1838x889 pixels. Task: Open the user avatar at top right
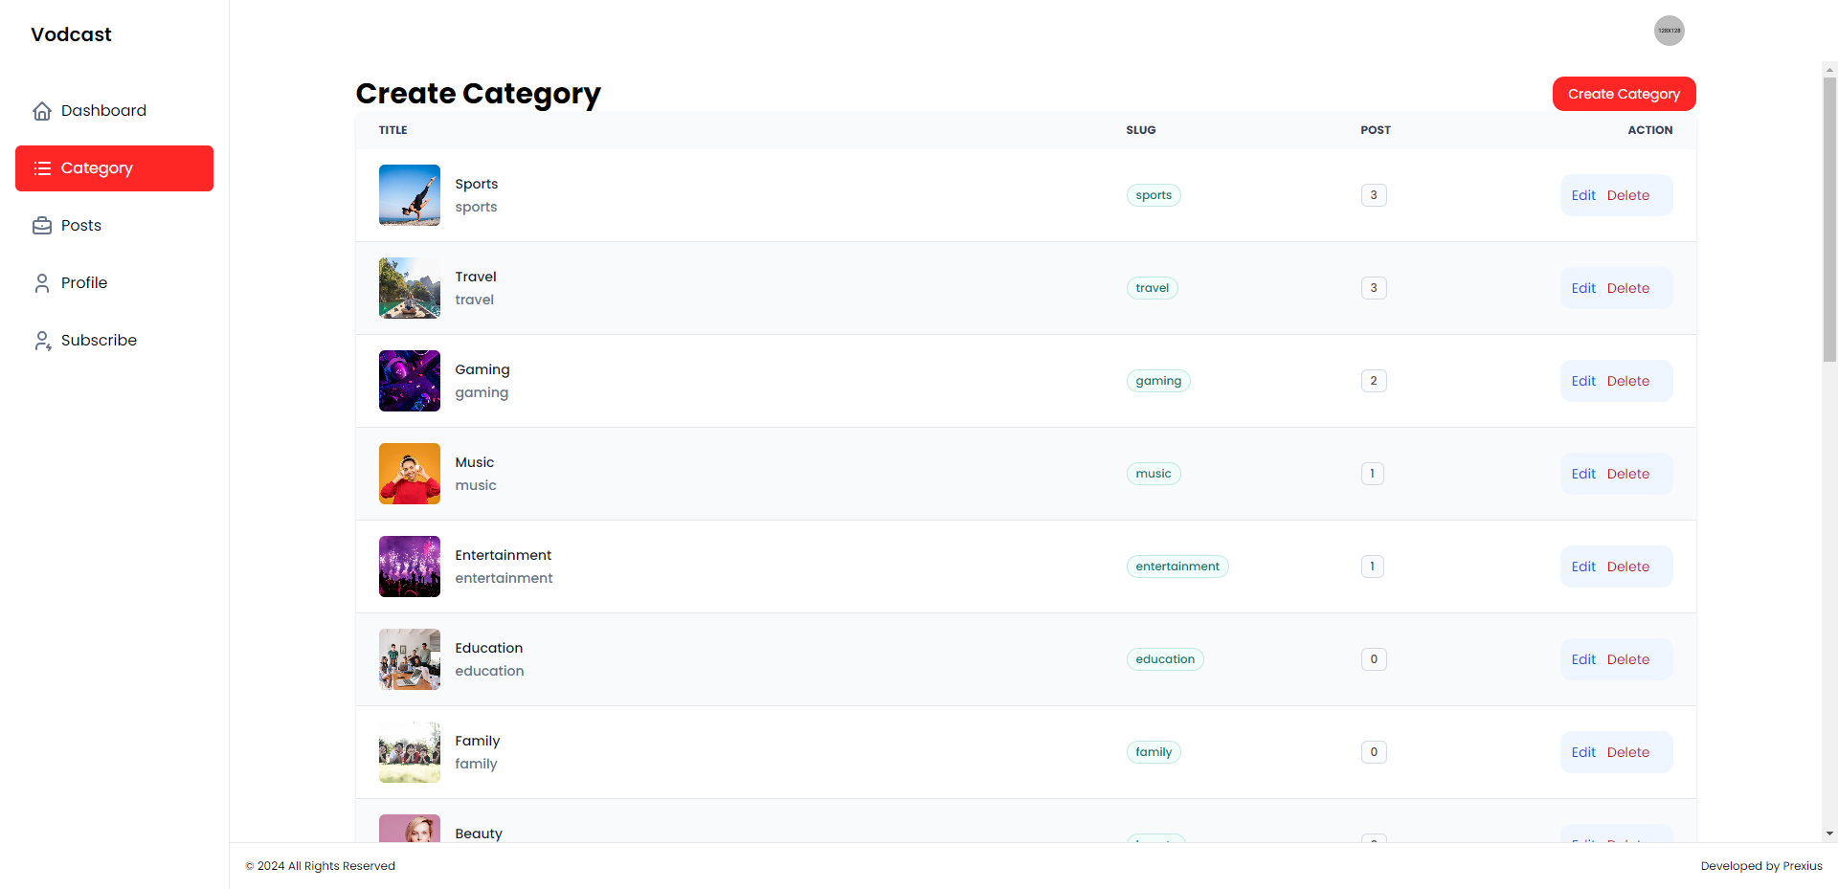tap(1669, 31)
